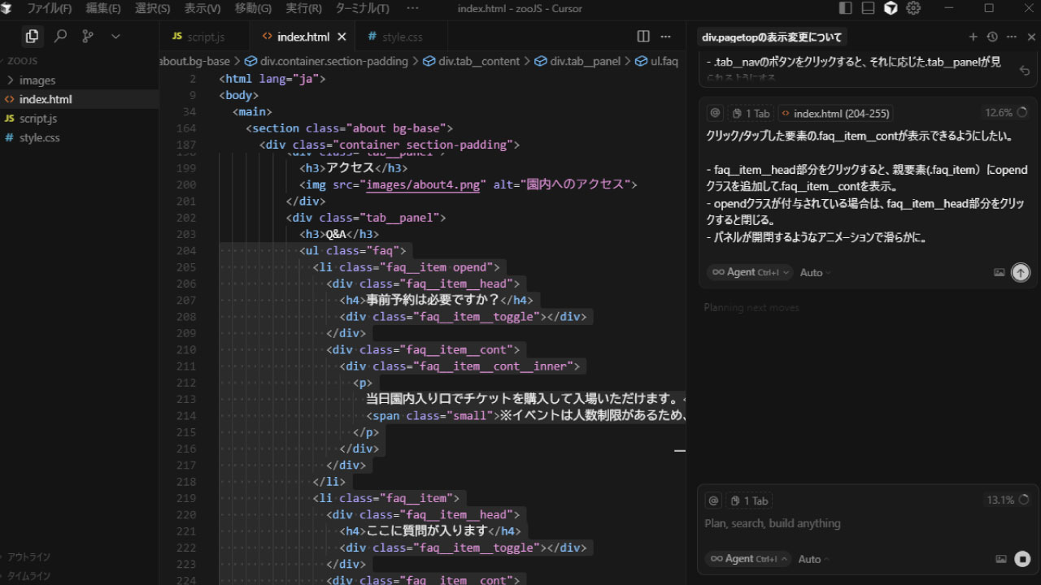Send the message with the up-arrow button

coord(1020,273)
